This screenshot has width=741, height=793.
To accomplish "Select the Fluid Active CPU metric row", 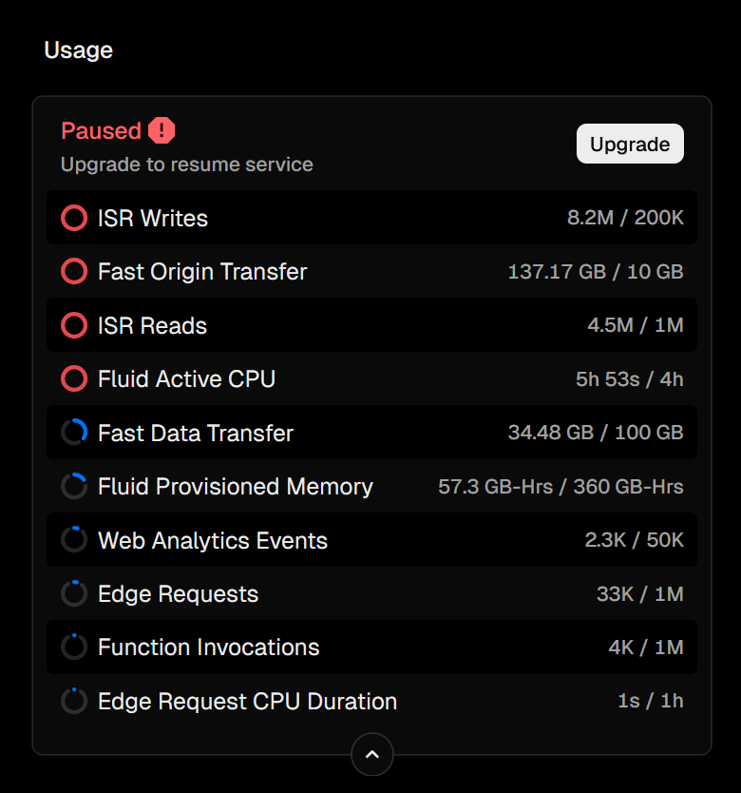I will (370, 378).
